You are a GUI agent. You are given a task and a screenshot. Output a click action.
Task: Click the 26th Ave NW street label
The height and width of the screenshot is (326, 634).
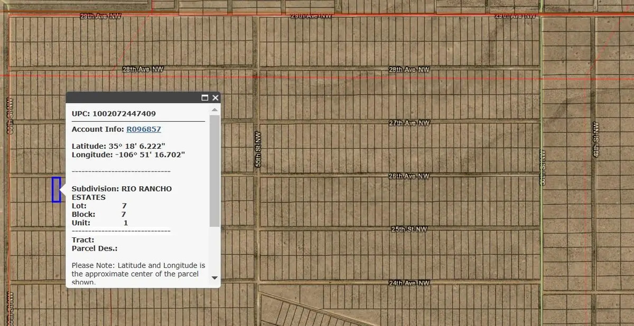(x=409, y=176)
